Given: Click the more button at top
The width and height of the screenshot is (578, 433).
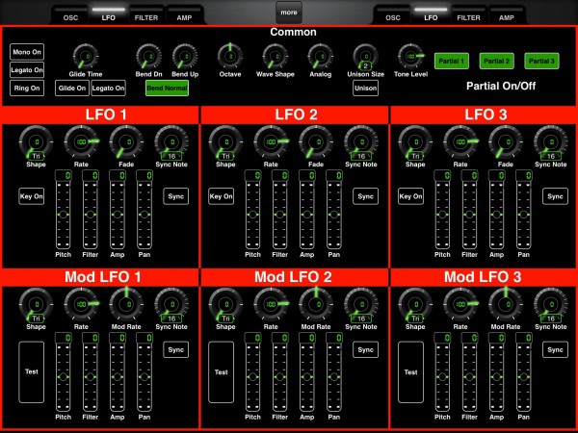Looking at the screenshot, I should (x=289, y=13).
